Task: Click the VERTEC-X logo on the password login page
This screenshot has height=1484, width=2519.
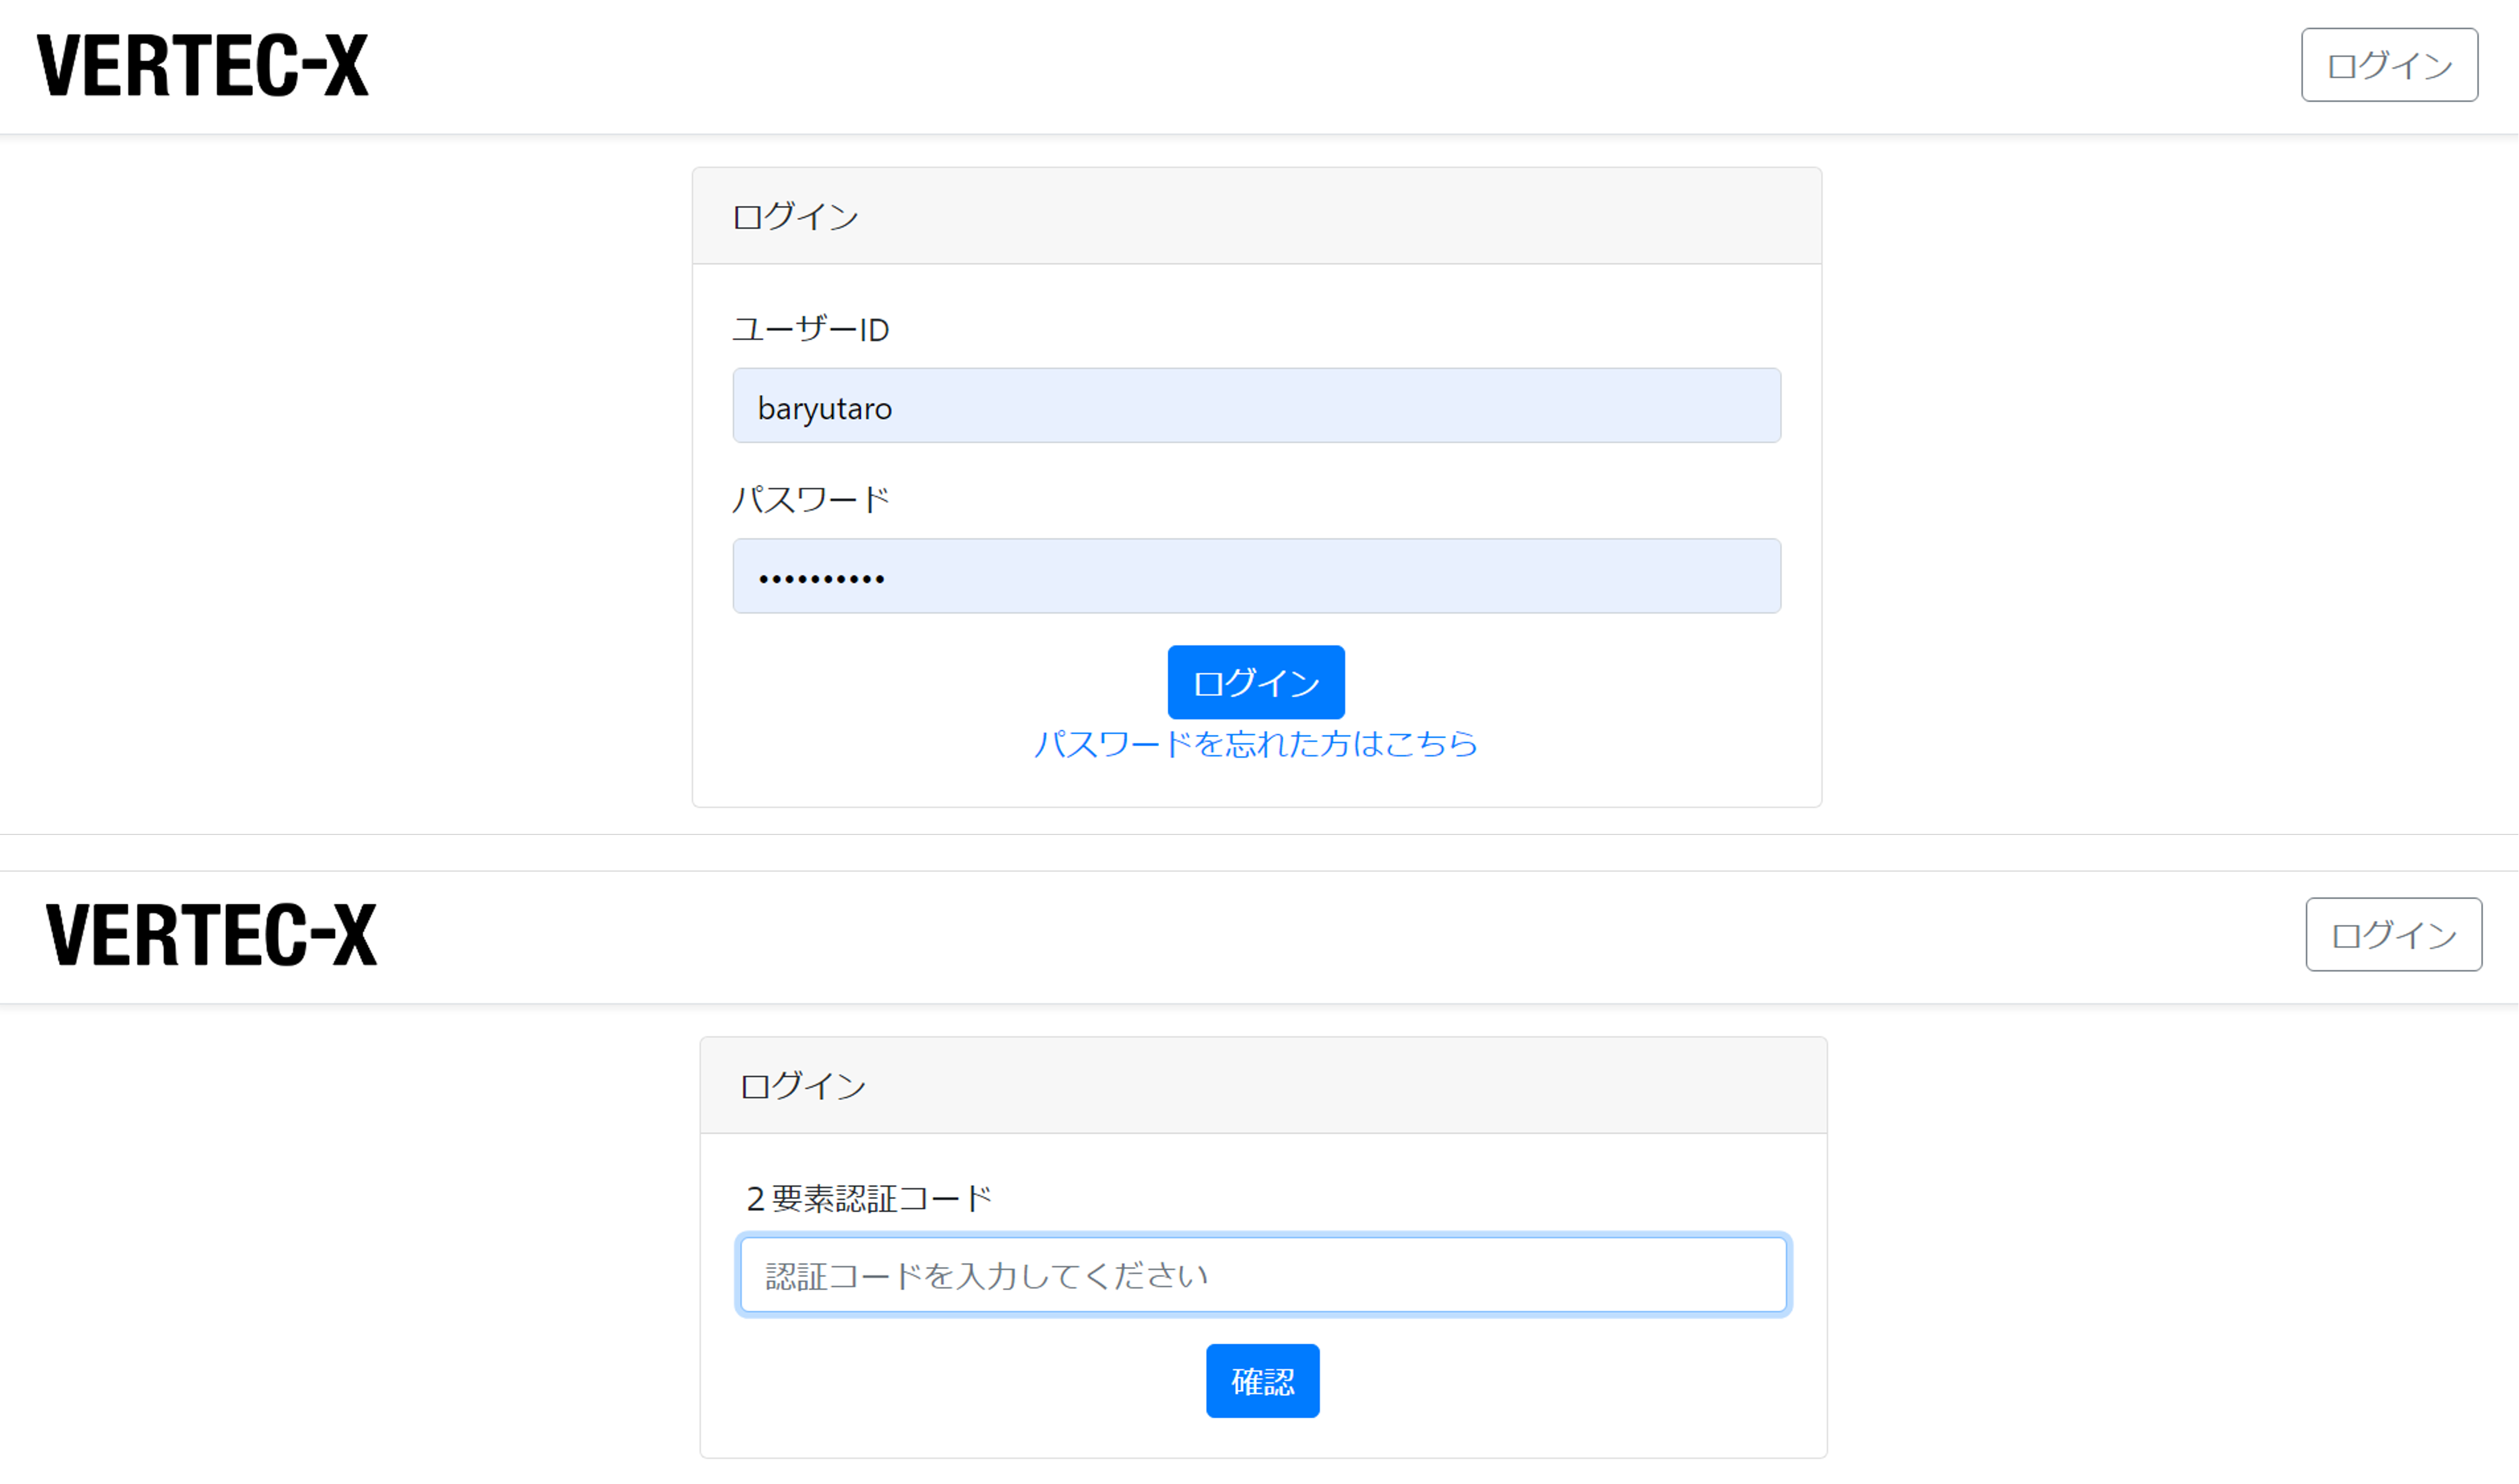Action: (203, 66)
